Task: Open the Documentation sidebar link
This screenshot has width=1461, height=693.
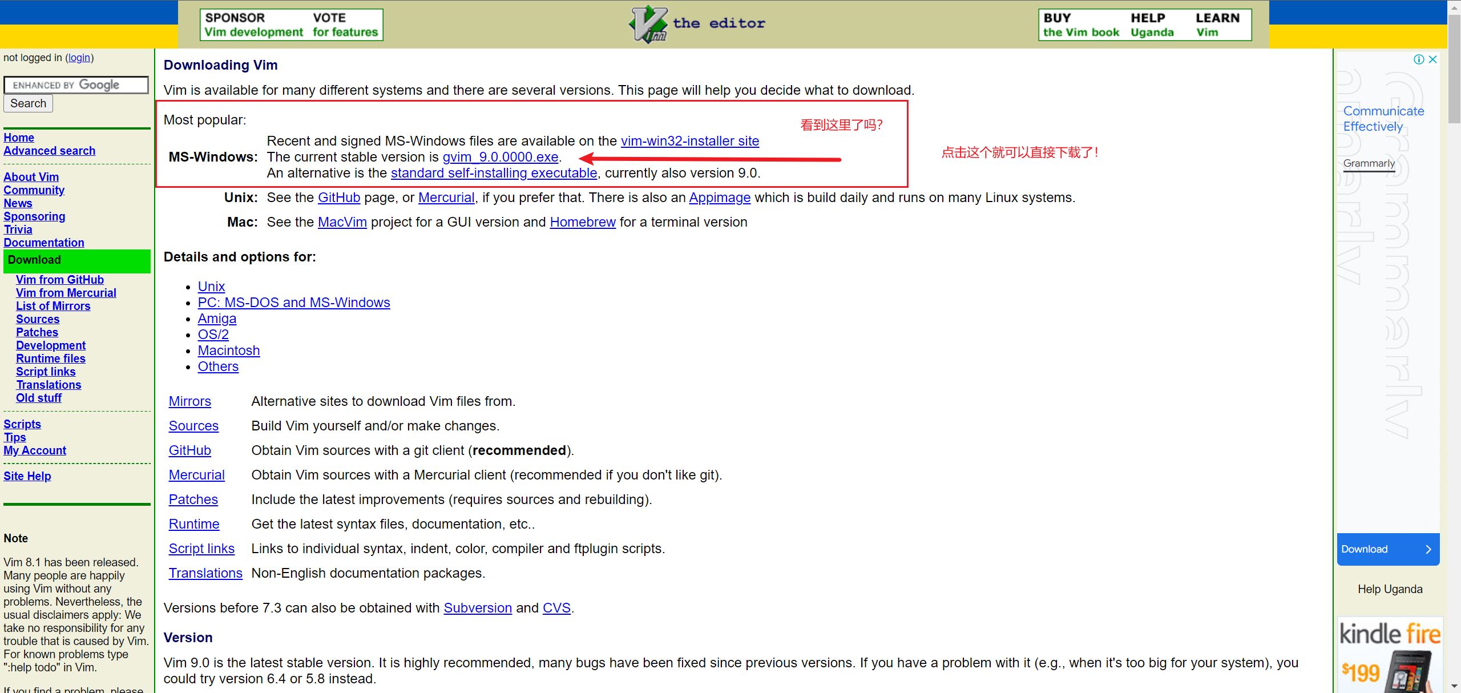Action: pos(44,243)
